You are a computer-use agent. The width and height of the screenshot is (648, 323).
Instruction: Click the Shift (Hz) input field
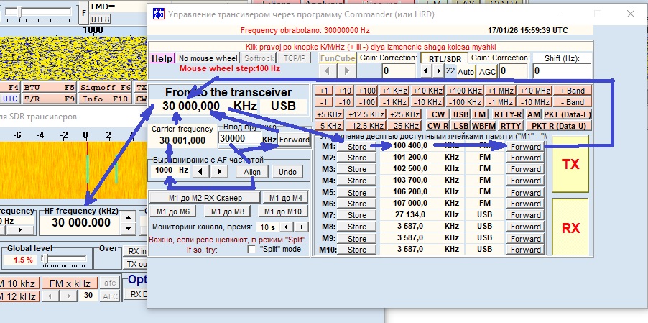click(562, 70)
